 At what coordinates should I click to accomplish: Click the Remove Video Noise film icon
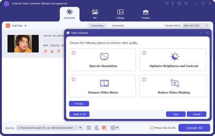tap(104, 83)
